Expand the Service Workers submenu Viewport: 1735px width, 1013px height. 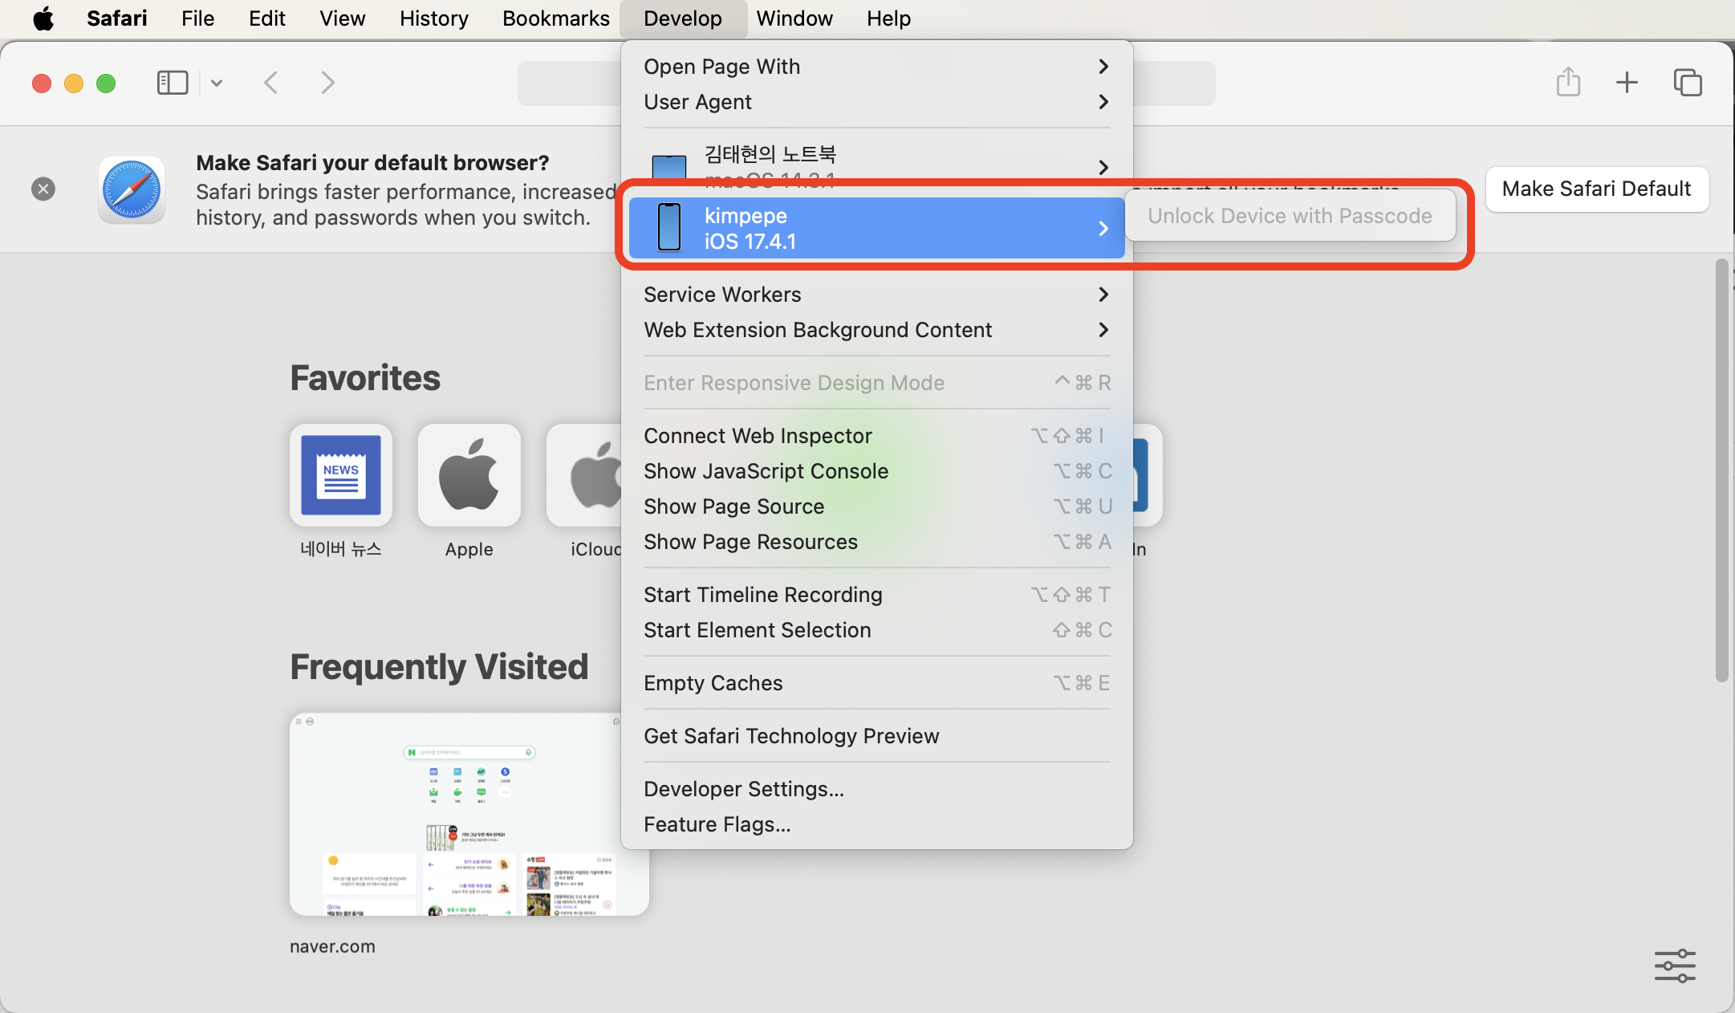click(x=876, y=295)
